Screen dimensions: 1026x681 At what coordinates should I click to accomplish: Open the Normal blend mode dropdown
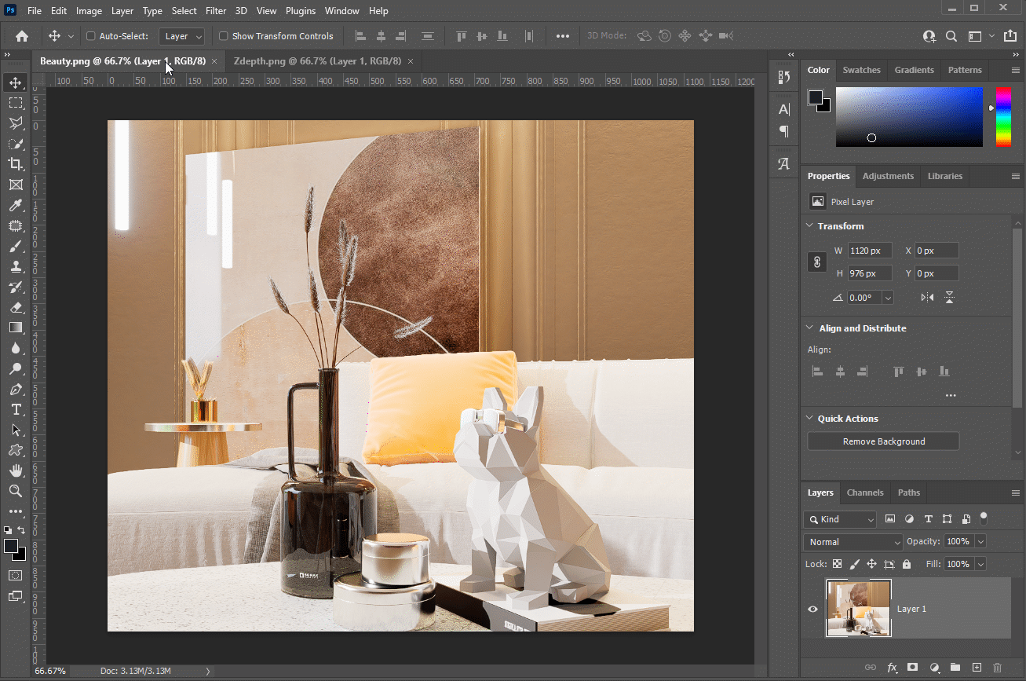[x=852, y=541]
